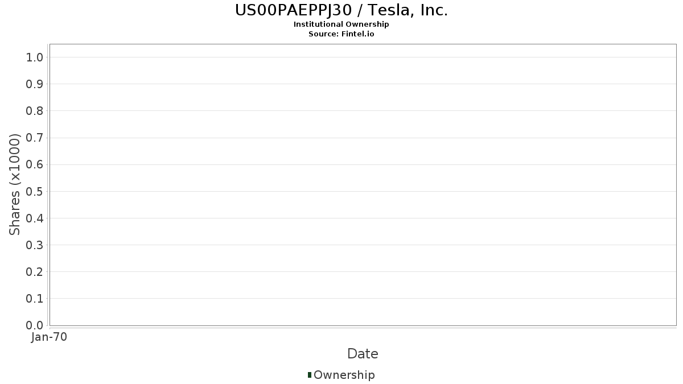
Task: Click the green Ownership legend swatch
Action: [x=310, y=375]
